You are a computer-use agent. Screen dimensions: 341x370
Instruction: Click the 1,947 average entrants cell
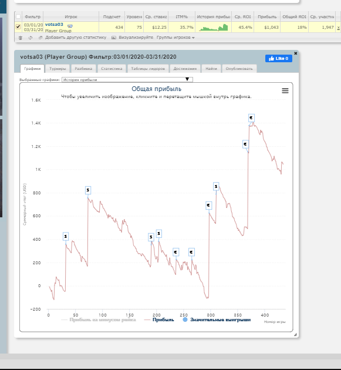pos(322,27)
